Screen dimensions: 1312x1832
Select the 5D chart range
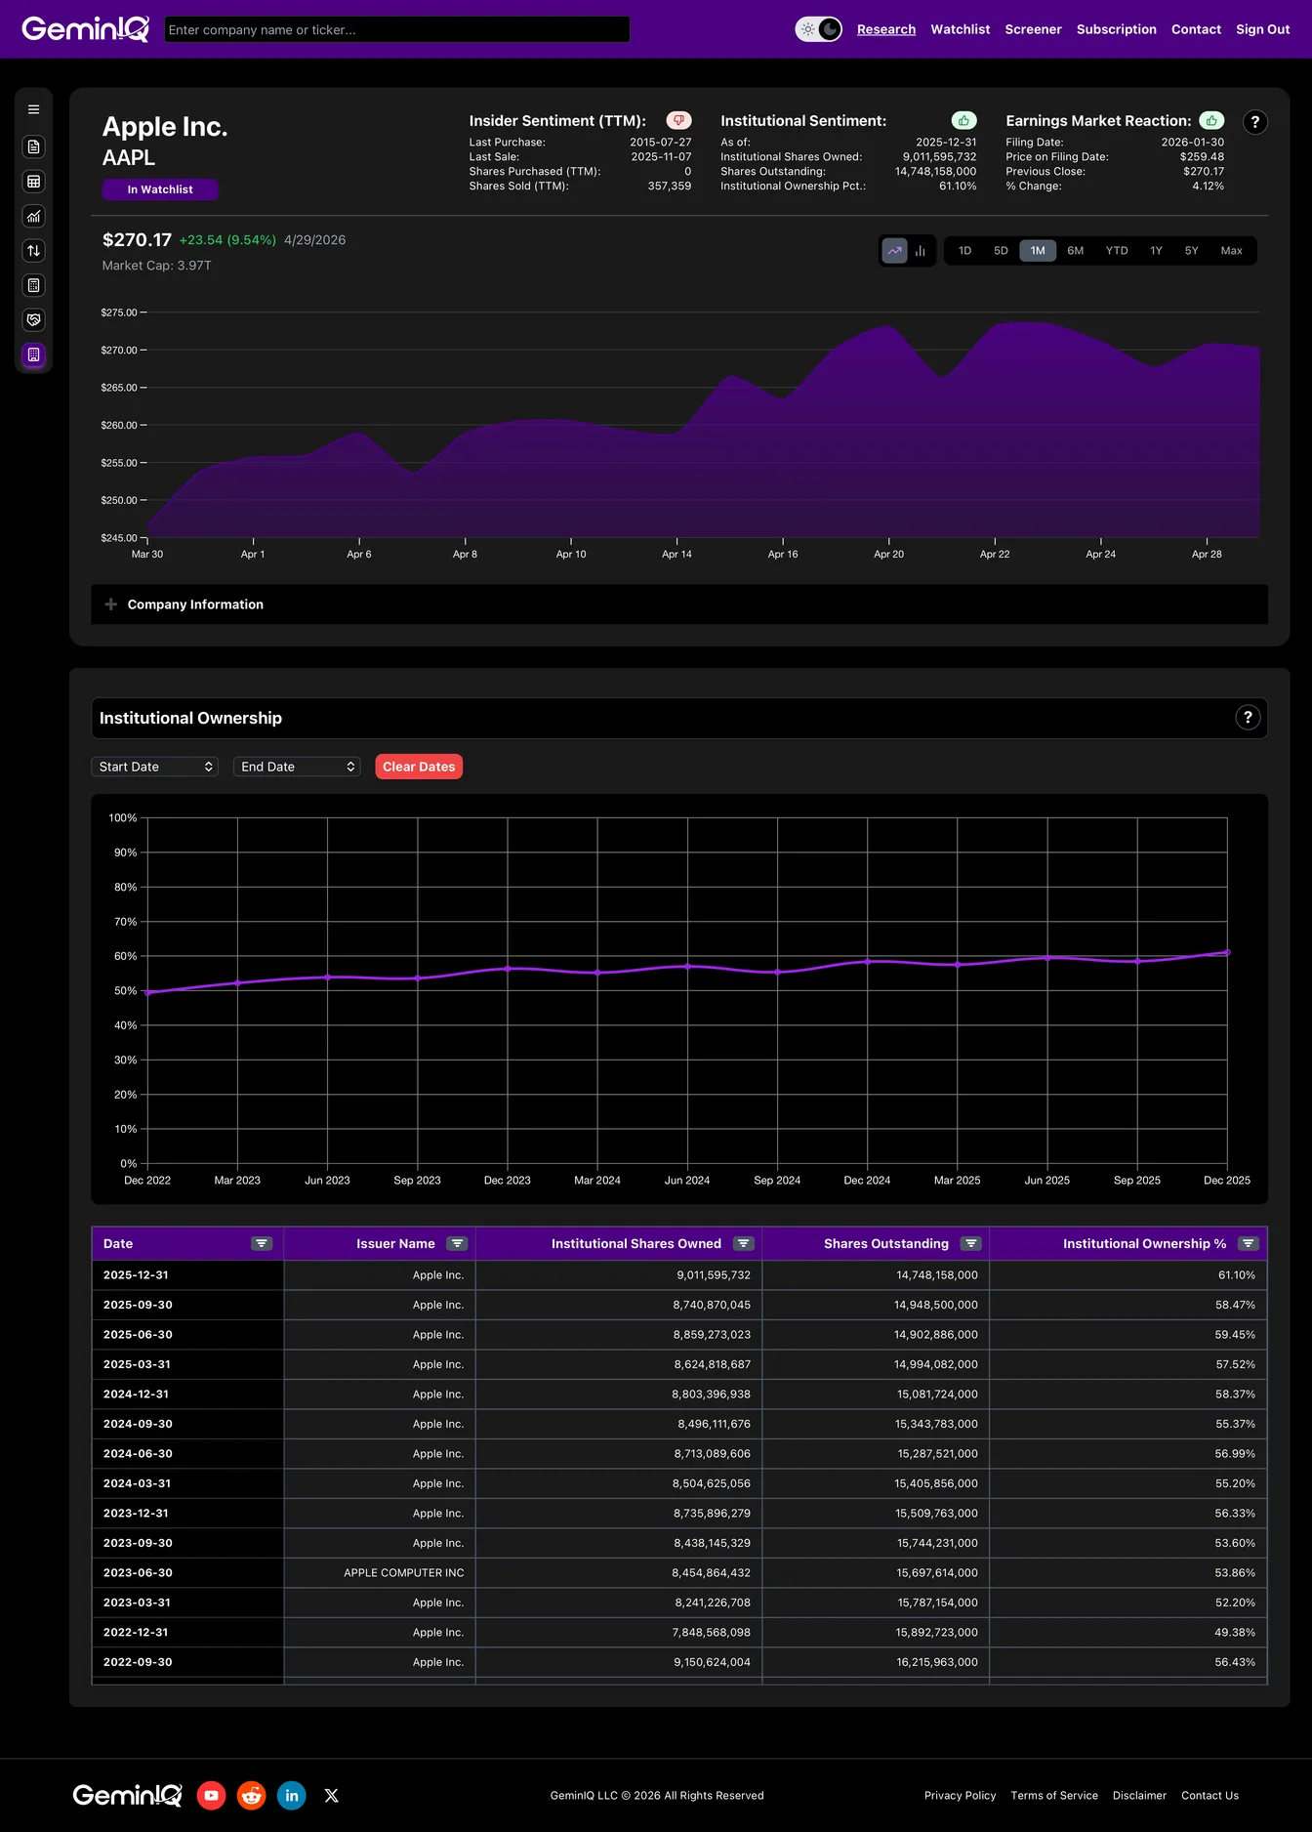point(1001,251)
